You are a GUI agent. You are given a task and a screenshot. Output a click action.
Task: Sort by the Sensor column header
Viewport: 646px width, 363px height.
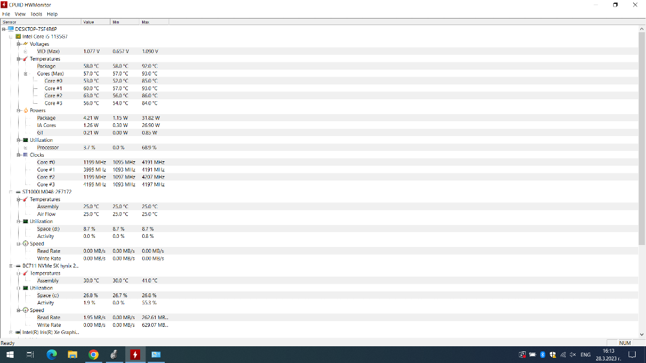[x=41, y=22]
